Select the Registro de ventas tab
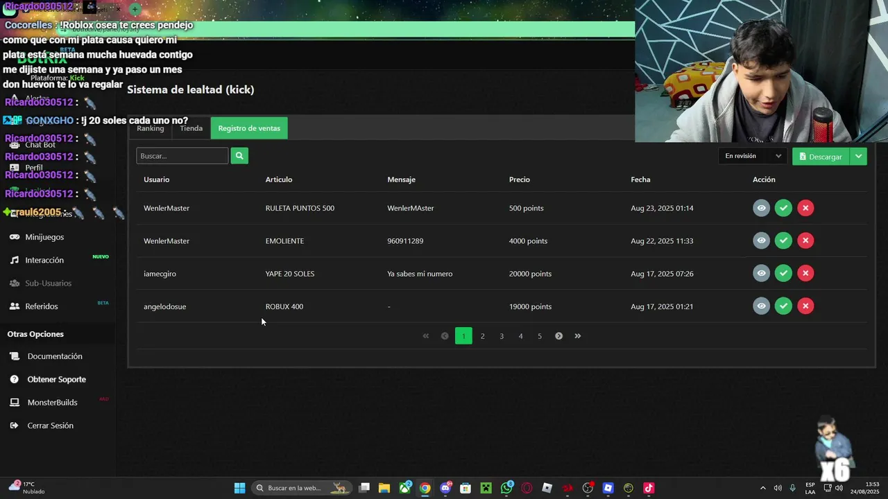 249,128
